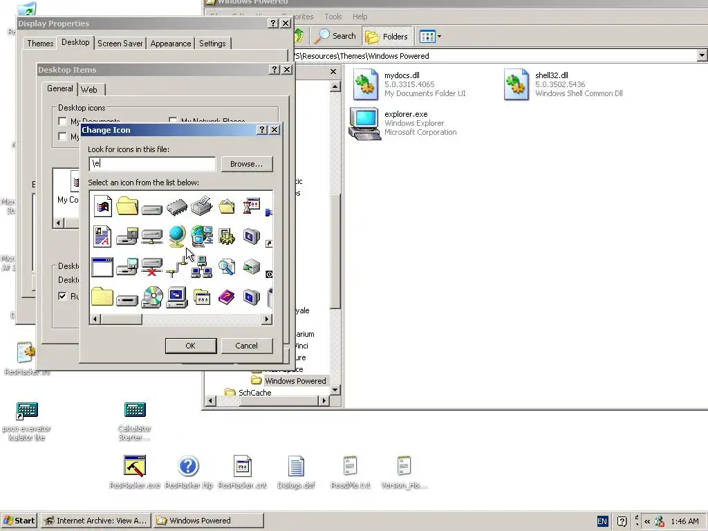Select the Calculator Starter desktop icon
The image size is (708, 531).
[135, 421]
